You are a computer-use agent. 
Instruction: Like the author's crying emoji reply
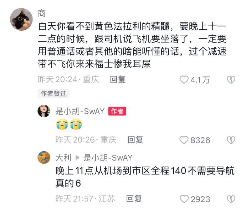pyautogui.click(x=184, y=140)
